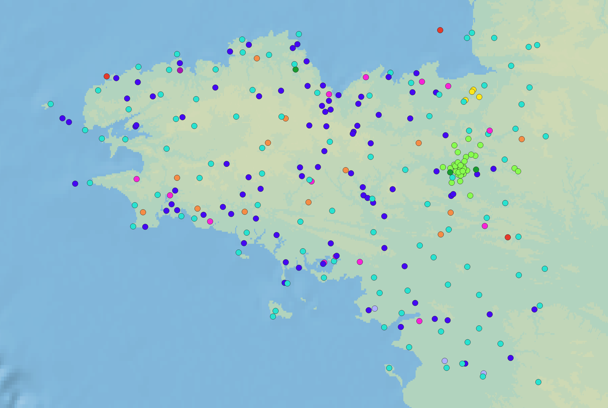Select the southernmost marker on the map
608x408 pixels.
pos(538,382)
